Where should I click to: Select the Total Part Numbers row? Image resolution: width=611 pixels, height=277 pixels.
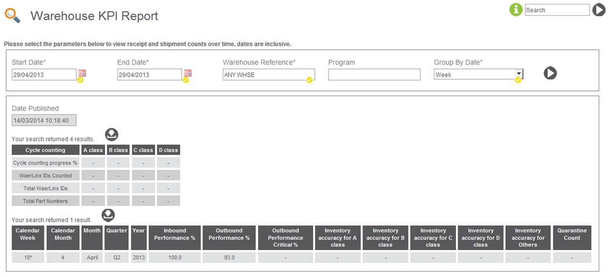[x=96, y=201]
